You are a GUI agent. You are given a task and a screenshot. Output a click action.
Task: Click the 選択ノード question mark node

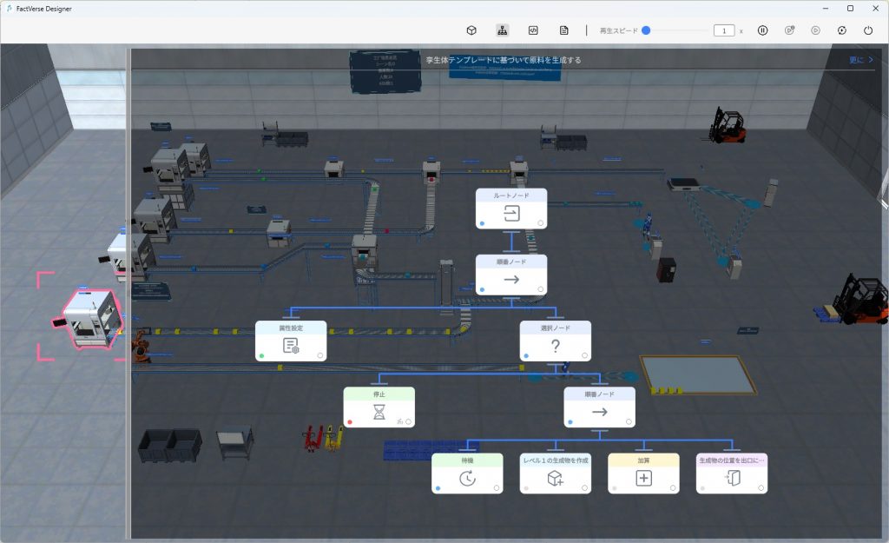pos(556,341)
